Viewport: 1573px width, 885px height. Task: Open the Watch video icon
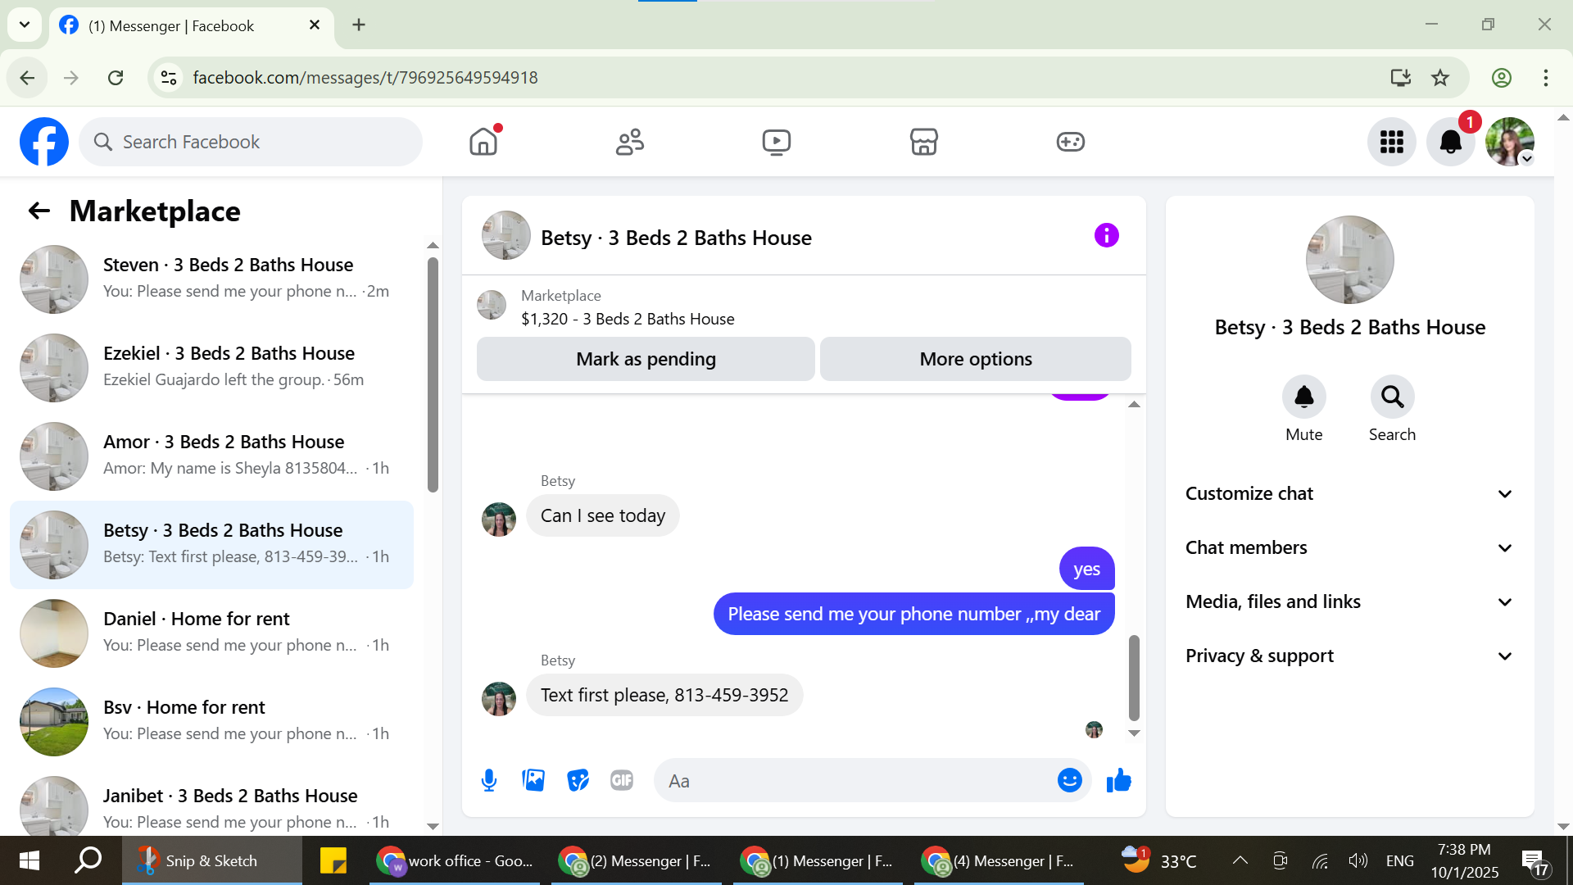point(777,142)
